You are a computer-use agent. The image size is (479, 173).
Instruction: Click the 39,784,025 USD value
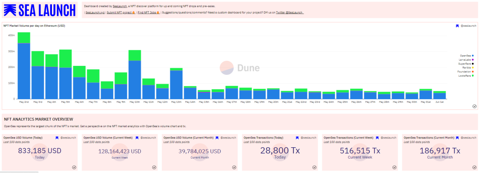(200, 151)
